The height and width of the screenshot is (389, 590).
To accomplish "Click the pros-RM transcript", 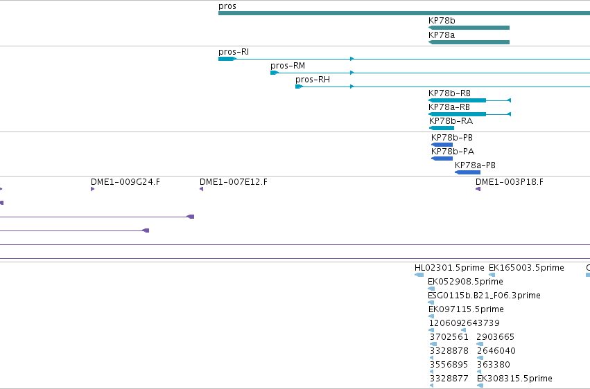I will [x=430, y=73].
